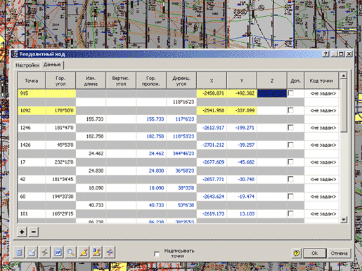Click the calculator icon in bottom toolbar
Viewport: 362px width, 271px height.
coord(20,253)
